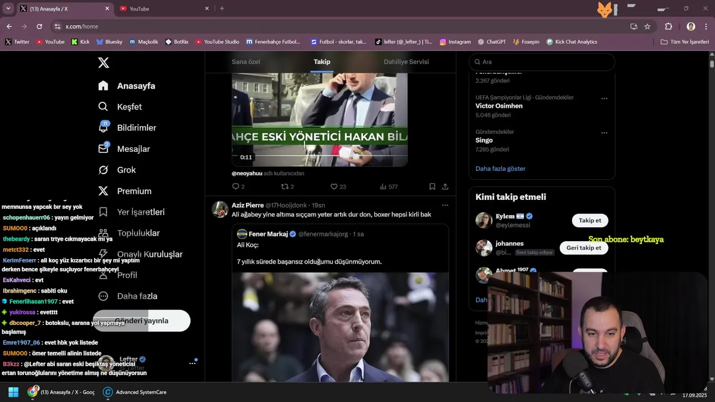715x402 pixels.
Task: Open Windows Start menu
Action: [x=13, y=392]
